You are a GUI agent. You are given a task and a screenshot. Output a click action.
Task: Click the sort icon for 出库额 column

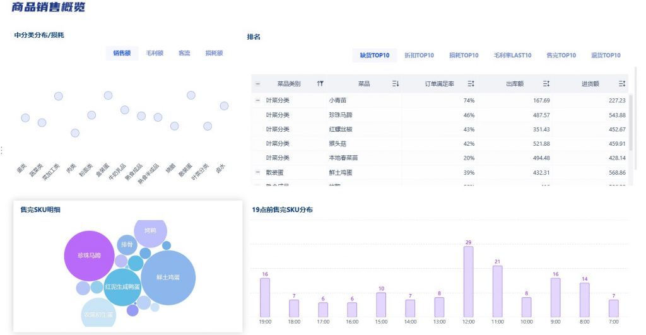click(546, 84)
